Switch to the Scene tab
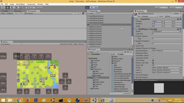This screenshot has width=184, height=103. pyautogui.click(x=18, y=11)
